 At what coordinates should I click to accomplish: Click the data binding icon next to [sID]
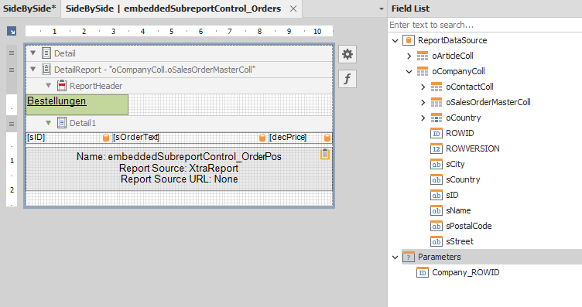[x=106, y=138]
